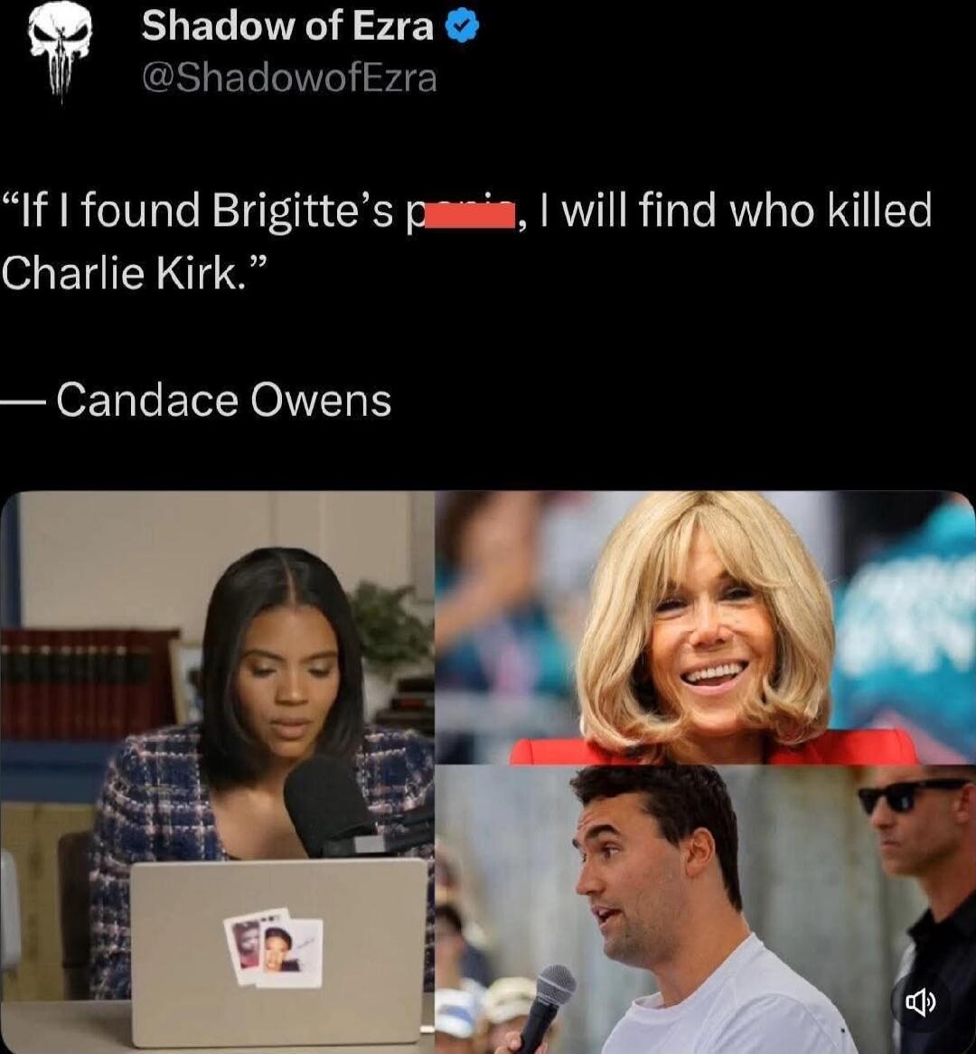The image size is (976, 1054).
Task: Click the red jacket collar in the top-right panel
Action: click(714, 748)
